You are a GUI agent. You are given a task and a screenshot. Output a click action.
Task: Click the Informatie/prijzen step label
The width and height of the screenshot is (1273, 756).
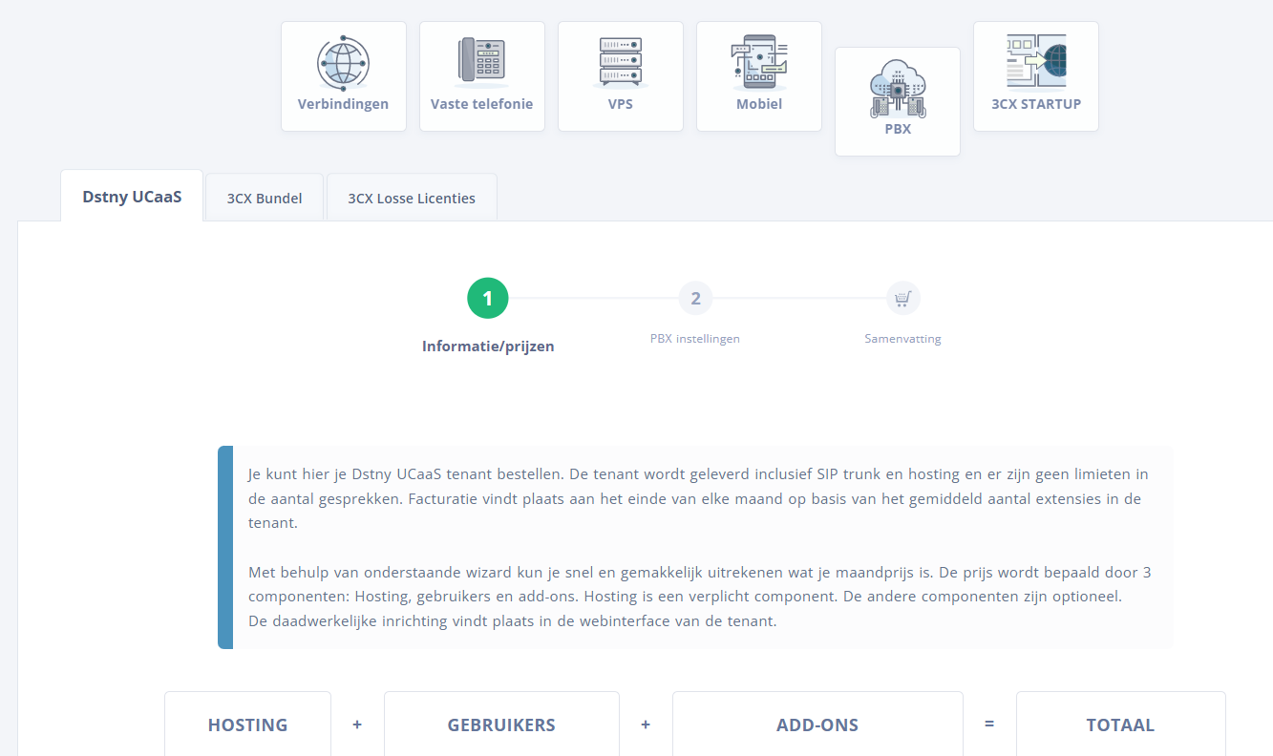[x=488, y=346]
